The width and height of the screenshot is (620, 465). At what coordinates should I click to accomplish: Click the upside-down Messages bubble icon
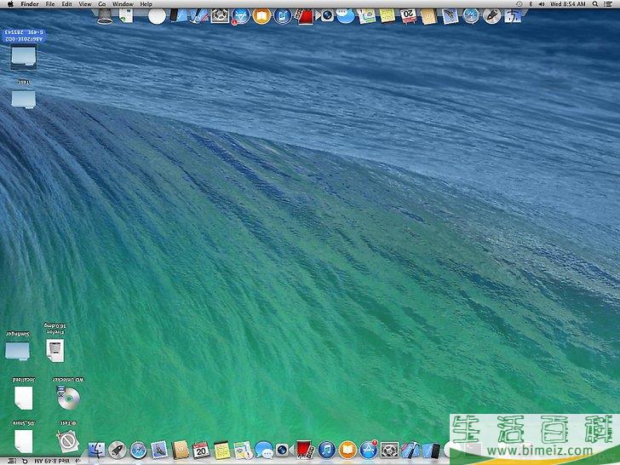(x=346, y=16)
